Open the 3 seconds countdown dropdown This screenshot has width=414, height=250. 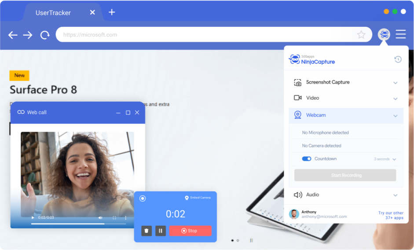point(385,159)
